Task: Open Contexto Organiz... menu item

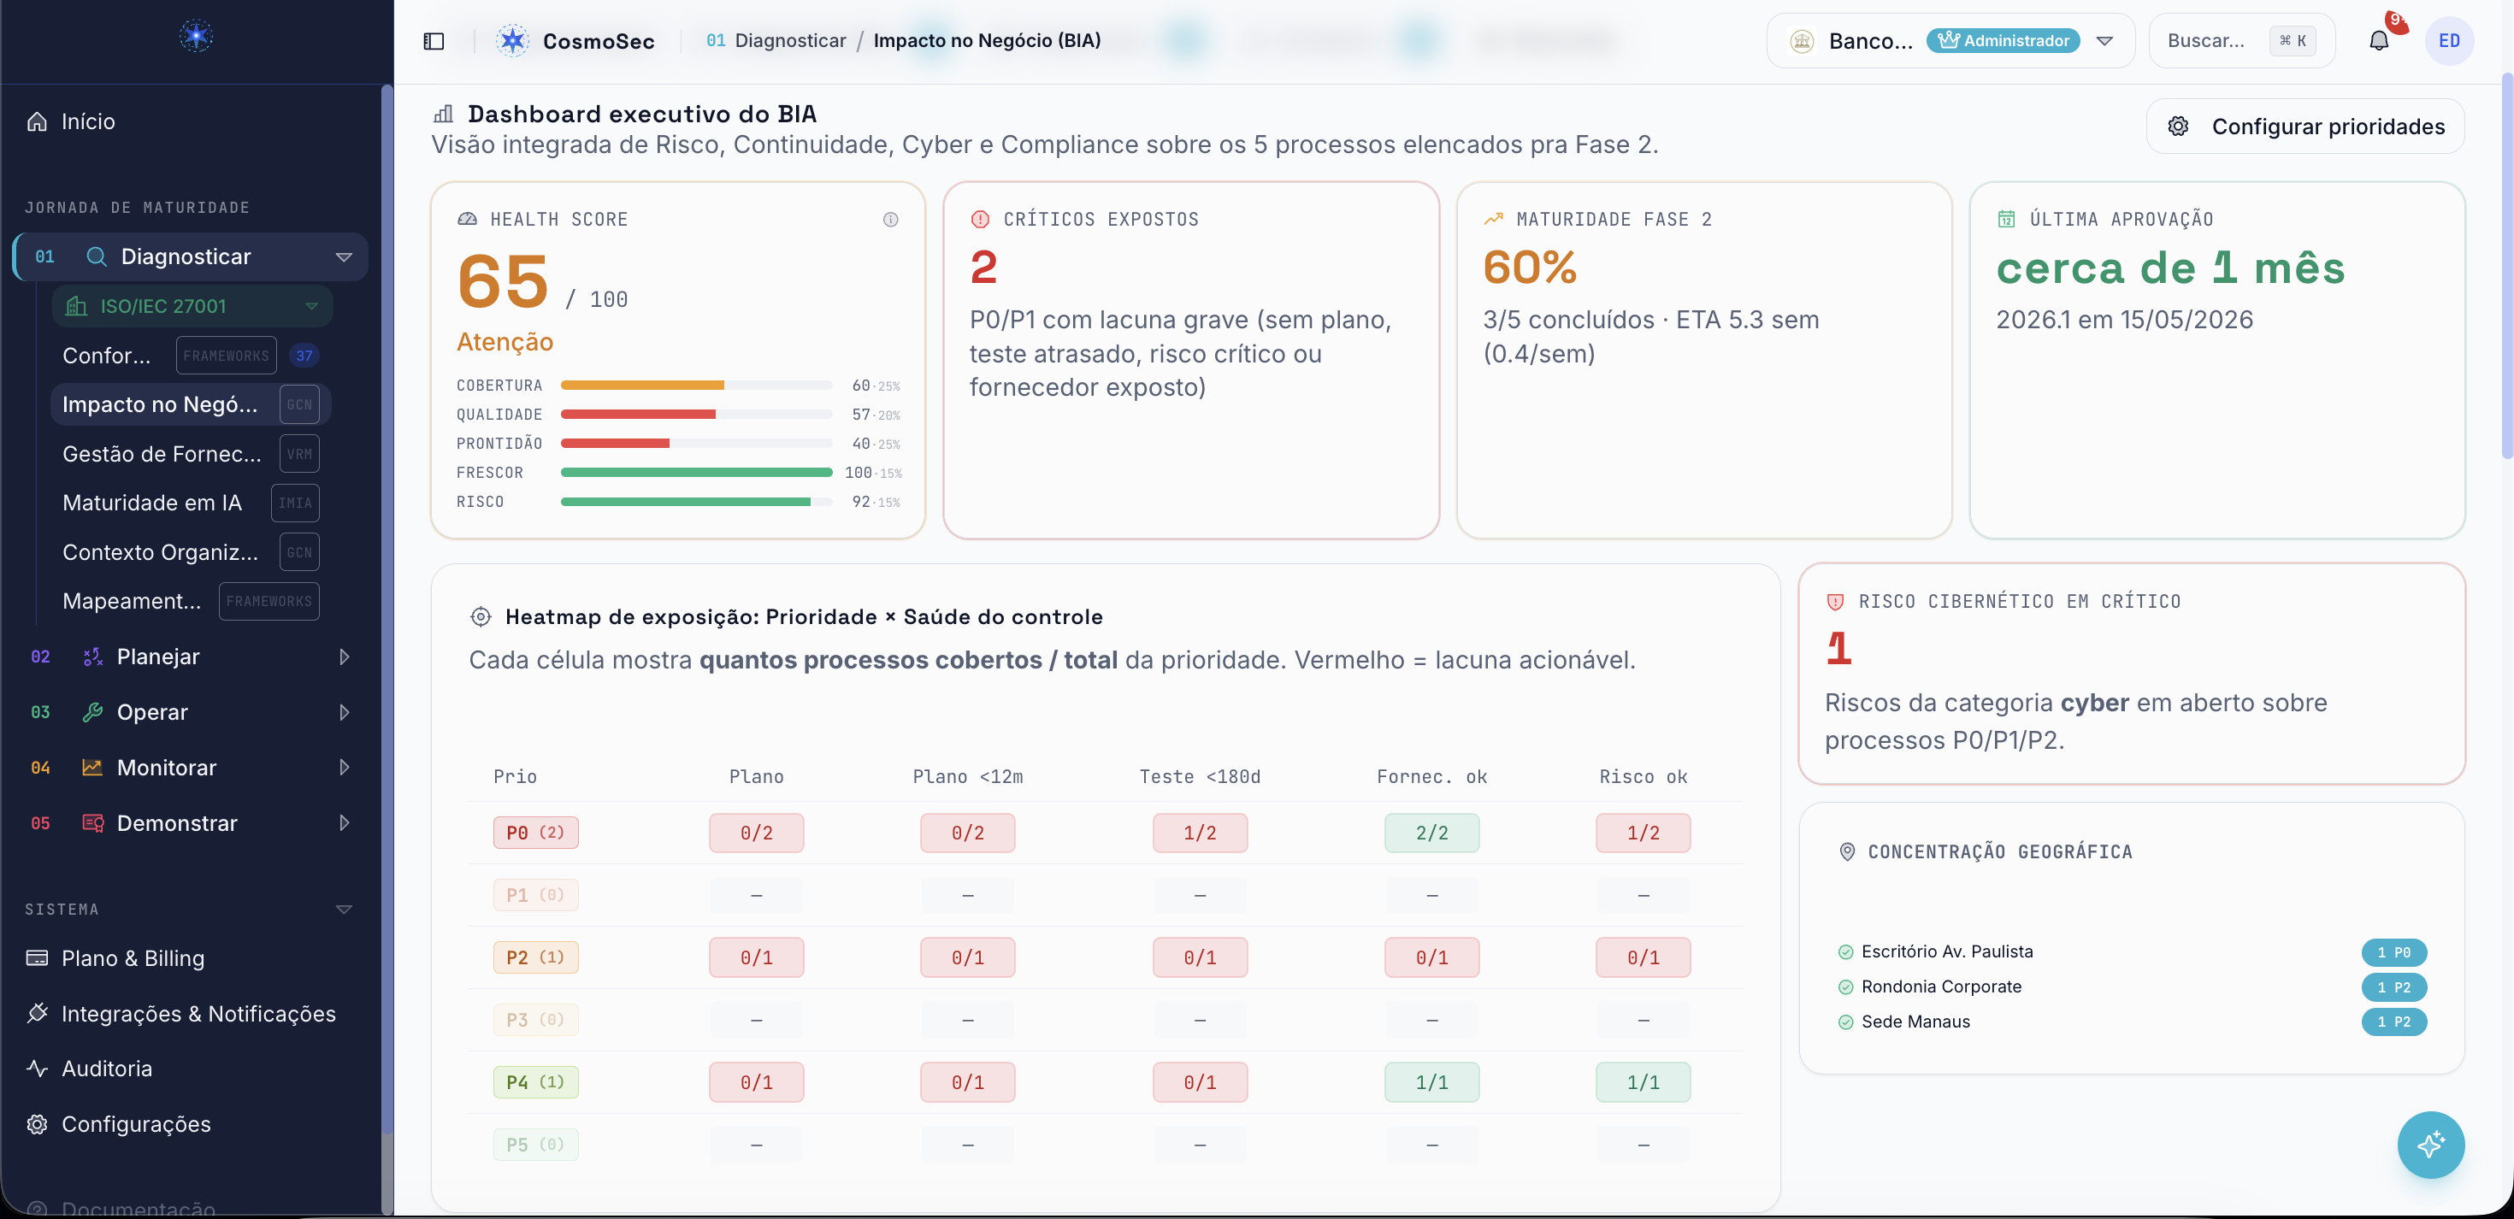Action: click(191, 552)
